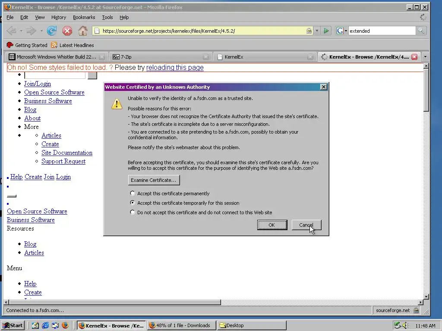Viewport: 442px width, 331px height.
Task: Click the search box containing extended
Action: (382, 31)
